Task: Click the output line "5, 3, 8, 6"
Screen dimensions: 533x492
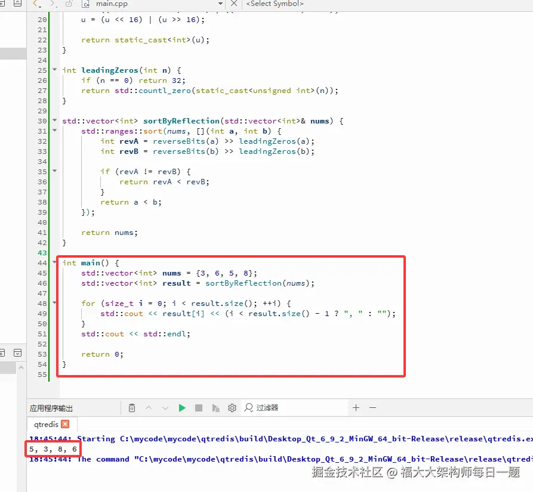Action: pyautogui.click(x=53, y=449)
